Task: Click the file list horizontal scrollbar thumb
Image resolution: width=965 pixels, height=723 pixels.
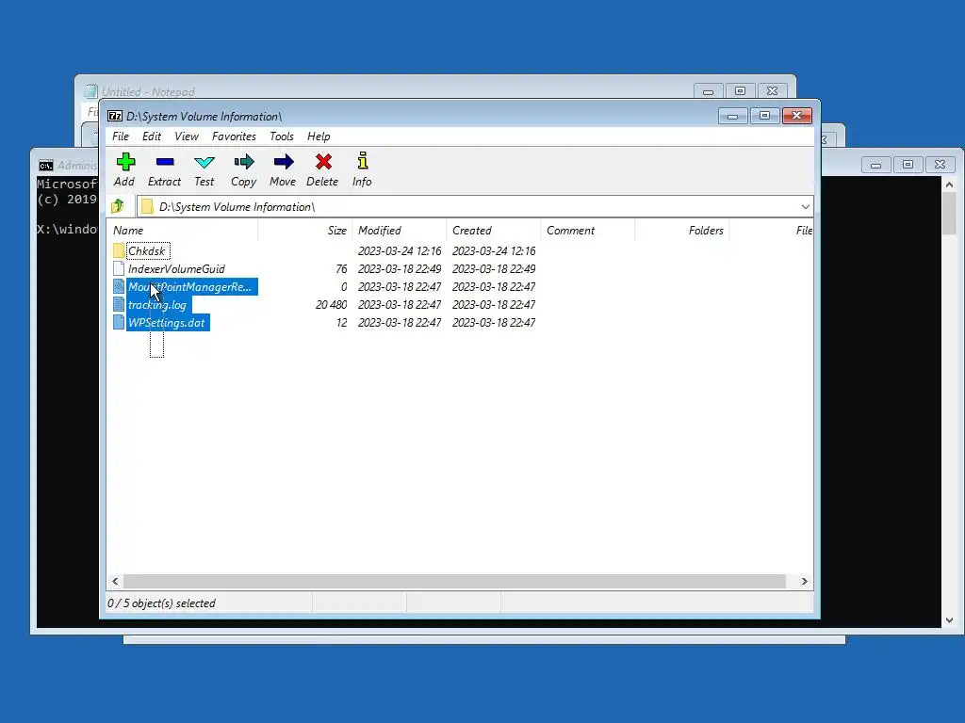Action: coord(455,581)
